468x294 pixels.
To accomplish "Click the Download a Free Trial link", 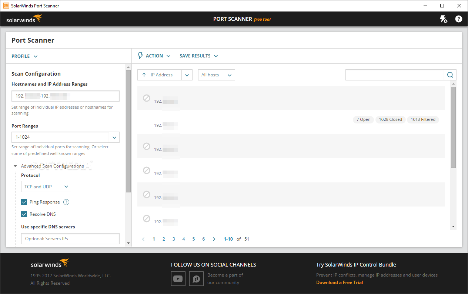I will click(340, 283).
